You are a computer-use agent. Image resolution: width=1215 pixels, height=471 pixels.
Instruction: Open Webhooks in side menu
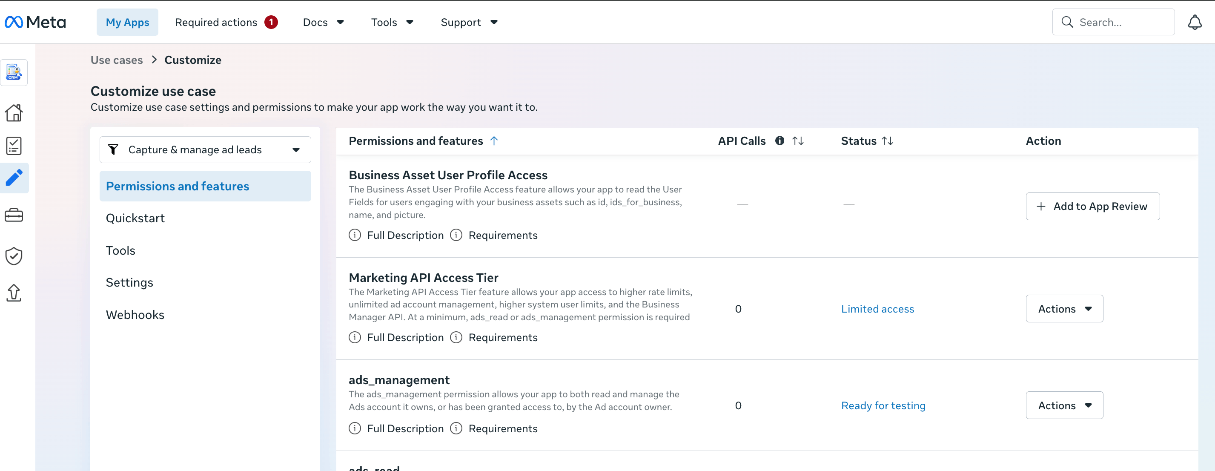point(135,315)
